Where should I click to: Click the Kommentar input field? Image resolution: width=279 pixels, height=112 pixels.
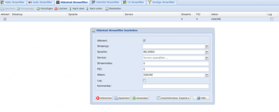point(175,86)
